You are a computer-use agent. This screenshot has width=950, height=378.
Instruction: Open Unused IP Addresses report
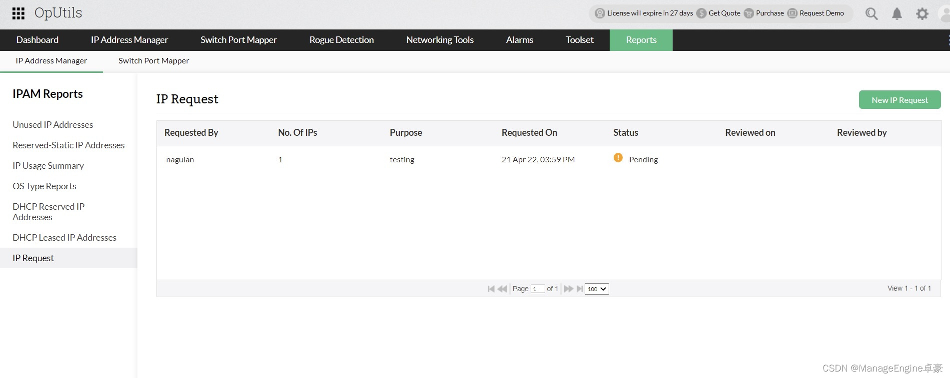point(53,125)
